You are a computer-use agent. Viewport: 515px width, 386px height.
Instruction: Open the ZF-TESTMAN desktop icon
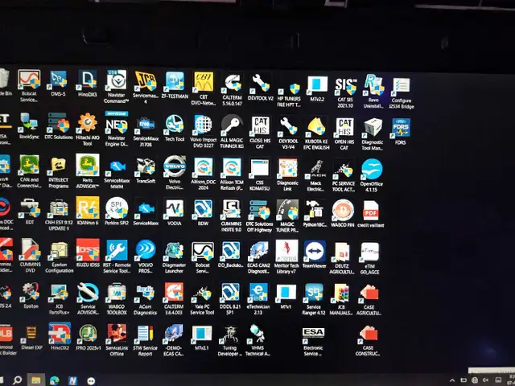(x=175, y=81)
